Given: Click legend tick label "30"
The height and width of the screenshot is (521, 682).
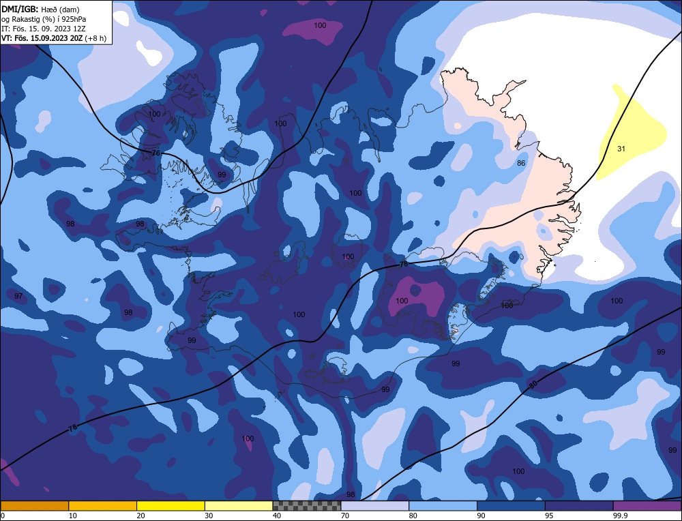Looking at the screenshot, I should 209,516.
